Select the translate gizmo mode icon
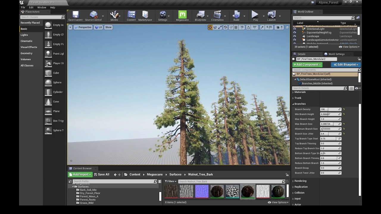 pyautogui.click(x=210, y=27)
